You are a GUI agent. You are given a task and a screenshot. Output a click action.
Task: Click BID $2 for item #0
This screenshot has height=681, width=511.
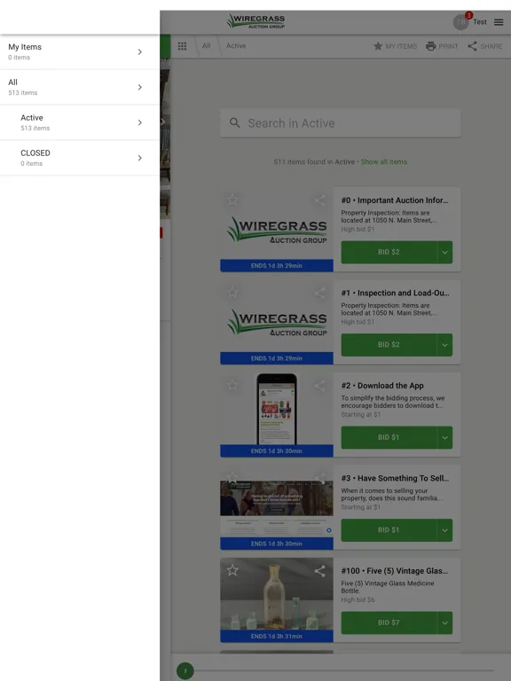pyautogui.click(x=389, y=253)
